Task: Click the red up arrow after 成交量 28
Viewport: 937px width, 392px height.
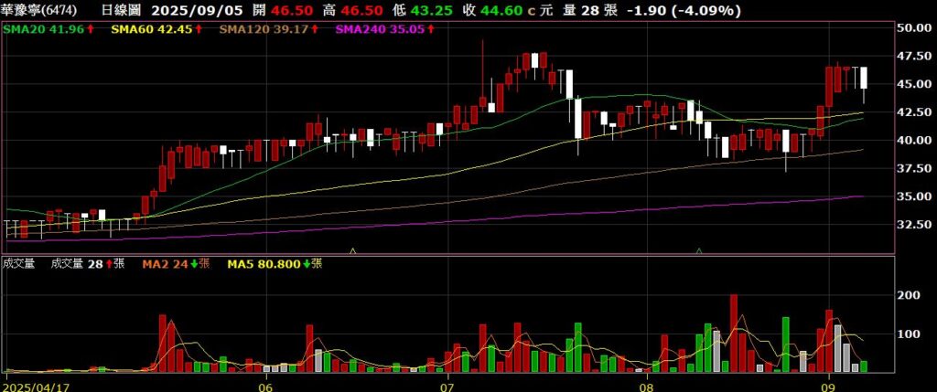Action: [x=109, y=264]
